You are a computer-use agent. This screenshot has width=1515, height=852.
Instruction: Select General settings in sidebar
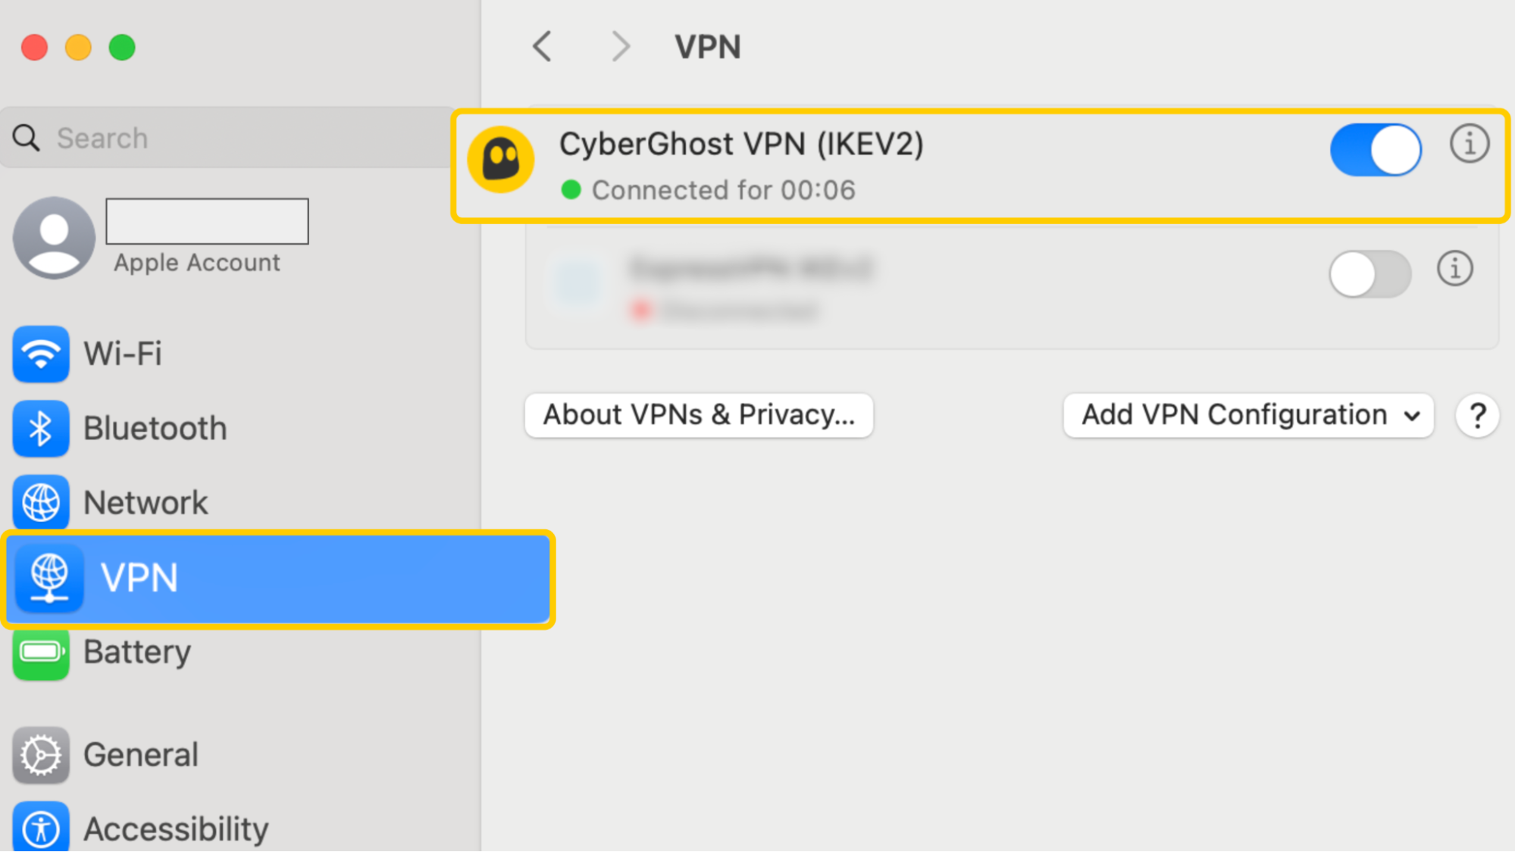click(x=140, y=754)
